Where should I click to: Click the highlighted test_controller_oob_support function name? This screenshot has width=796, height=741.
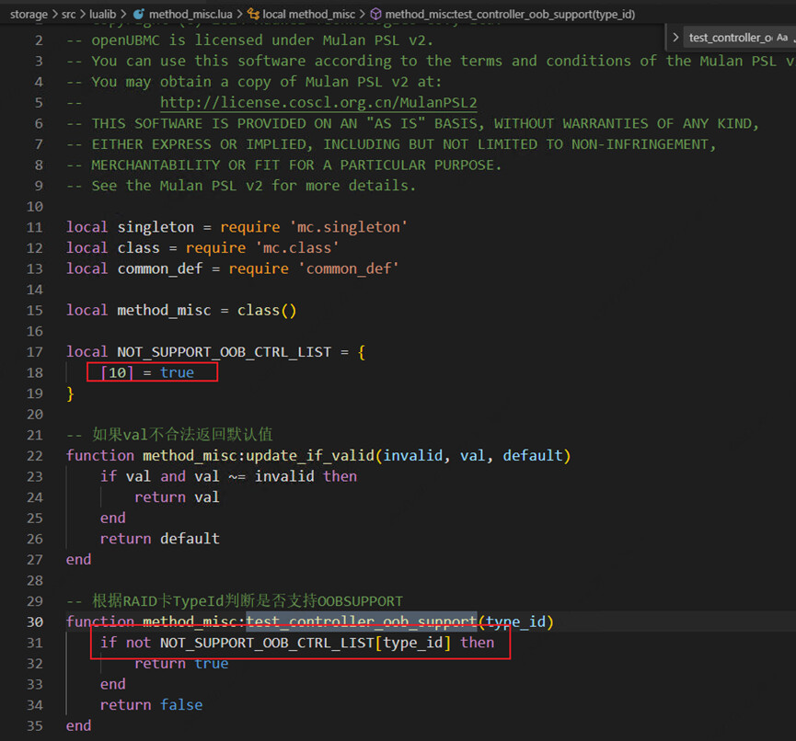pos(361,621)
